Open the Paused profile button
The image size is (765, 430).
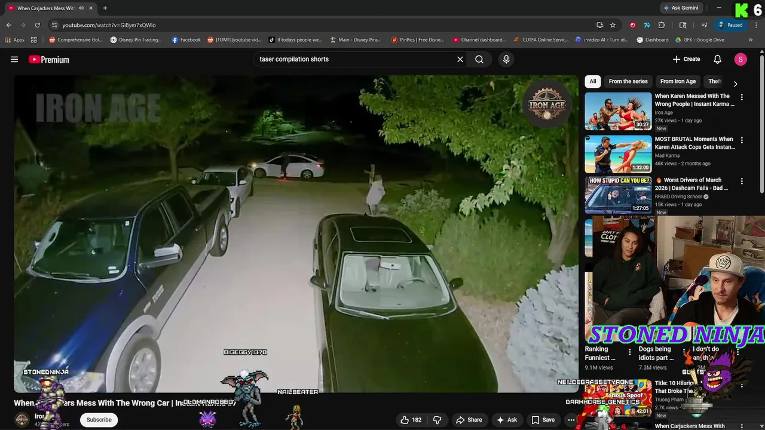[730, 25]
